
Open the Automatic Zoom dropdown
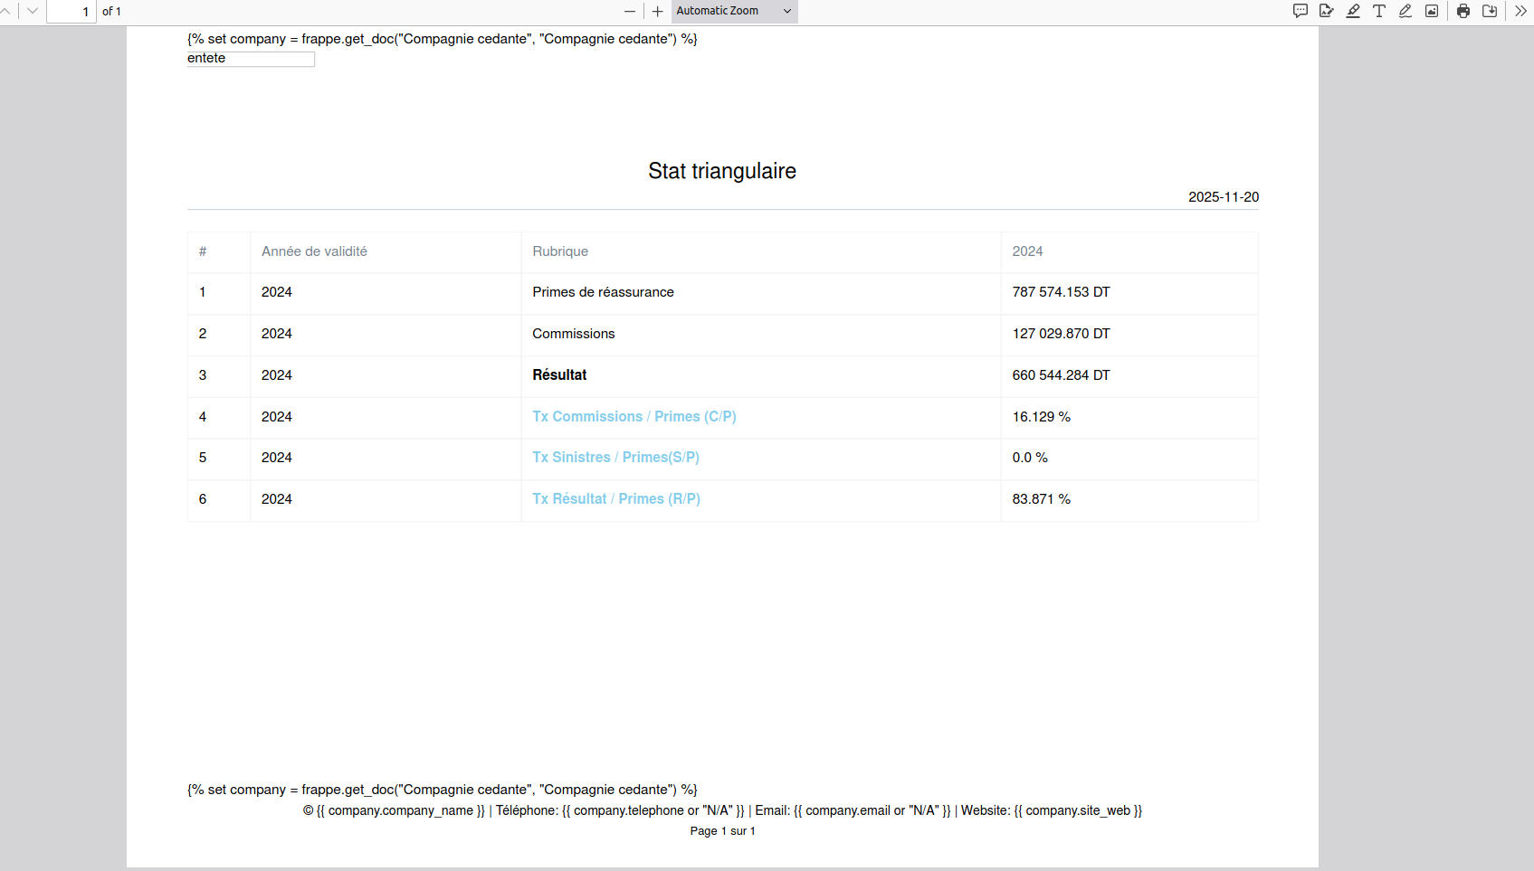tap(734, 11)
